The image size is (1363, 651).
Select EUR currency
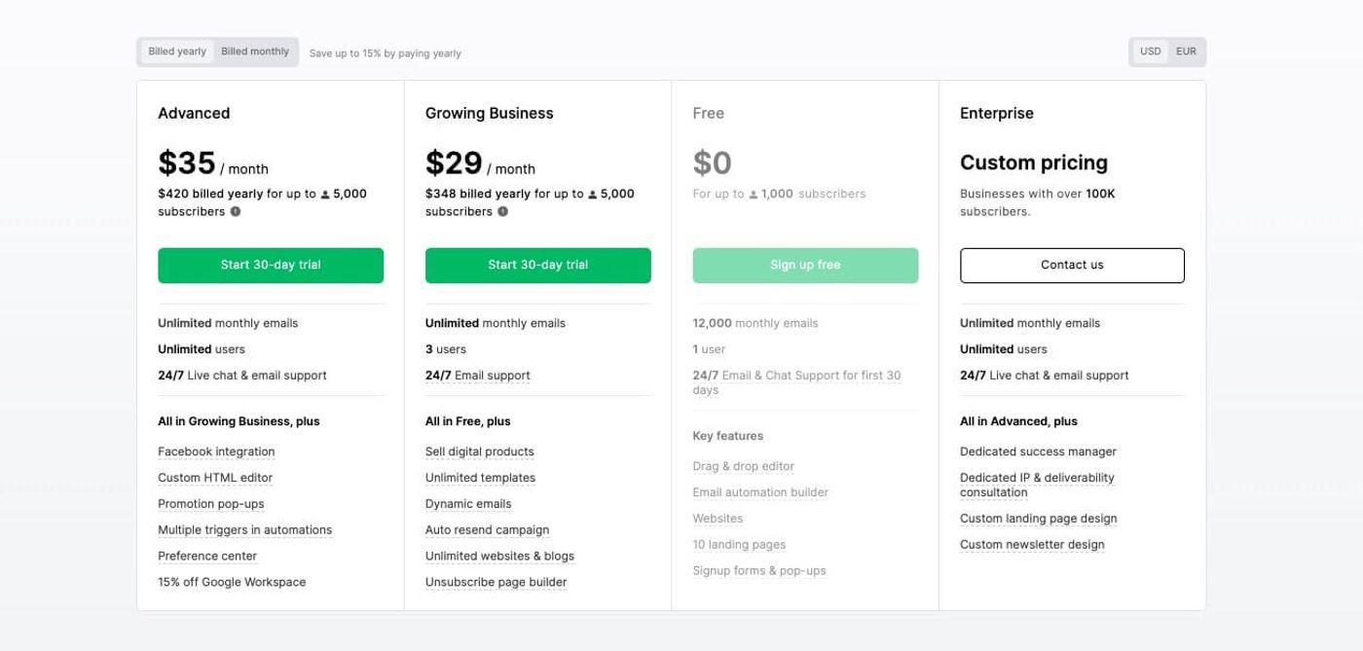(x=1186, y=52)
